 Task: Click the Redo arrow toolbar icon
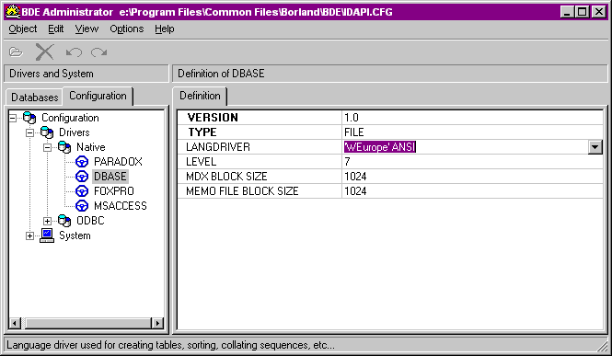98,52
